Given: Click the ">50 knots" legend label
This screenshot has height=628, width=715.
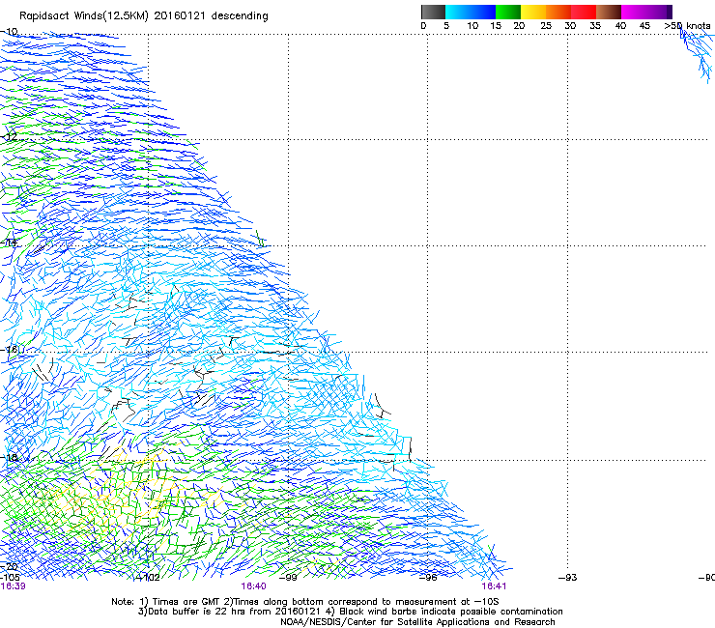Looking at the screenshot, I should pyautogui.click(x=687, y=25).
